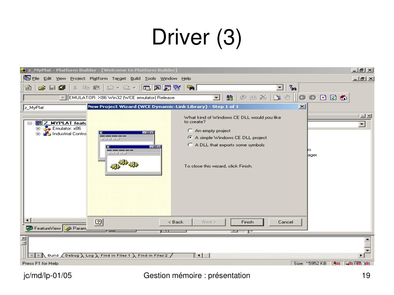This screenshot has width=394, height=295.
Task: Click the Stop red X page icon
Action: tap(323, 98)
